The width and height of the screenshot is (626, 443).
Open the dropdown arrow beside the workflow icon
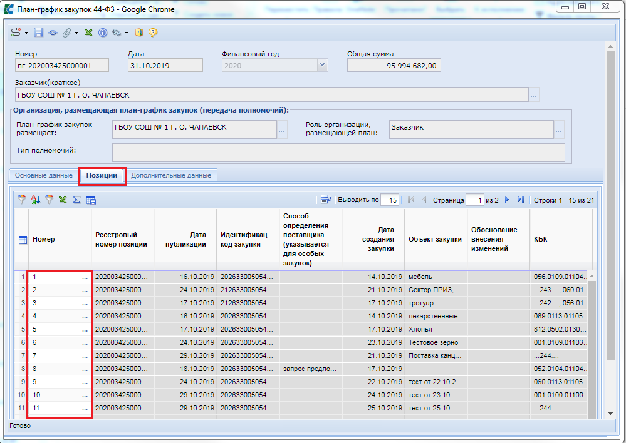click(26, 33)
